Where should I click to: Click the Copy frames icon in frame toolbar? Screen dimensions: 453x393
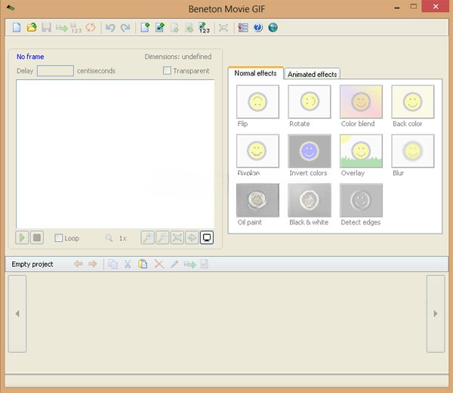point(112,264)
